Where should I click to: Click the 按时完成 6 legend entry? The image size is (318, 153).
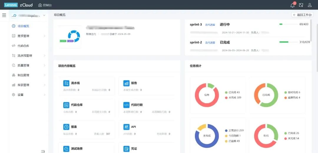(292, 92)
